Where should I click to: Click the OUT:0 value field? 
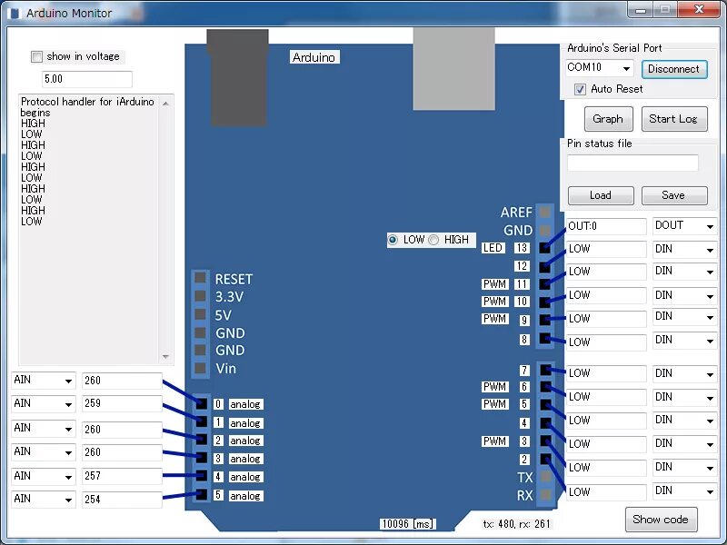click(606, 226)
